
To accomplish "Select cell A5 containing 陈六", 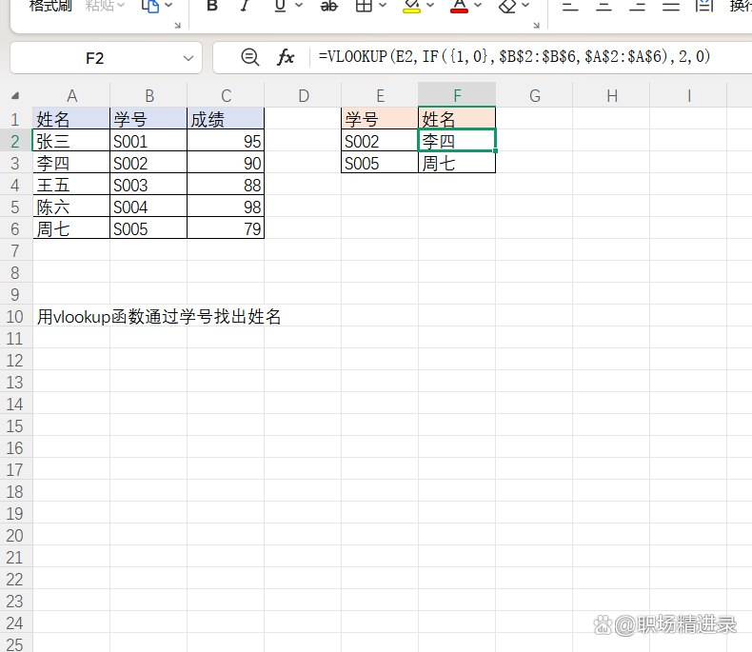I will [71, 207].
